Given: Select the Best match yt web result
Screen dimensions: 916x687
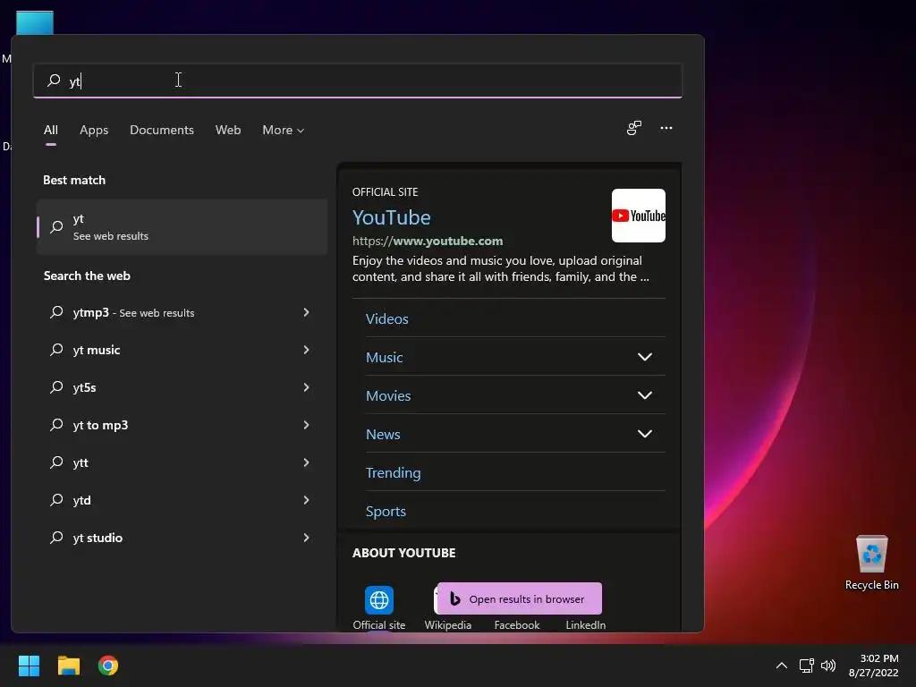Looking at the screenshot, I should [x=182, y=226].
